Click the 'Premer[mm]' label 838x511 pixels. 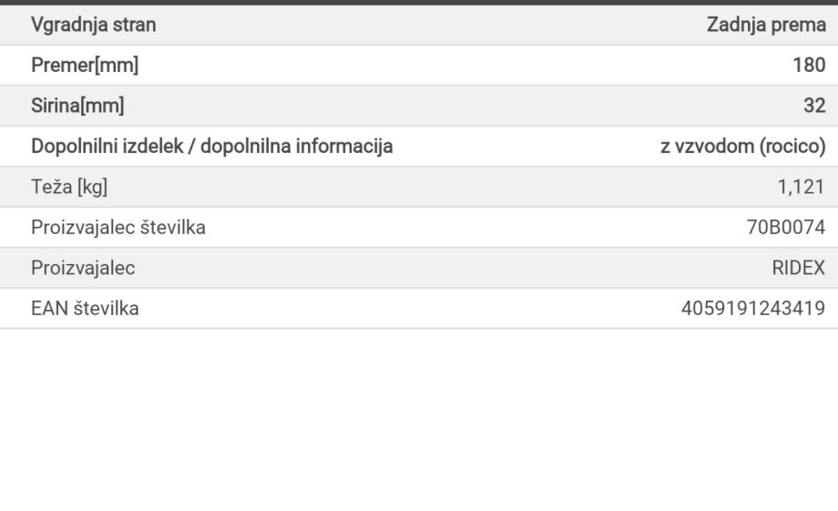click(x=85, y=66)
